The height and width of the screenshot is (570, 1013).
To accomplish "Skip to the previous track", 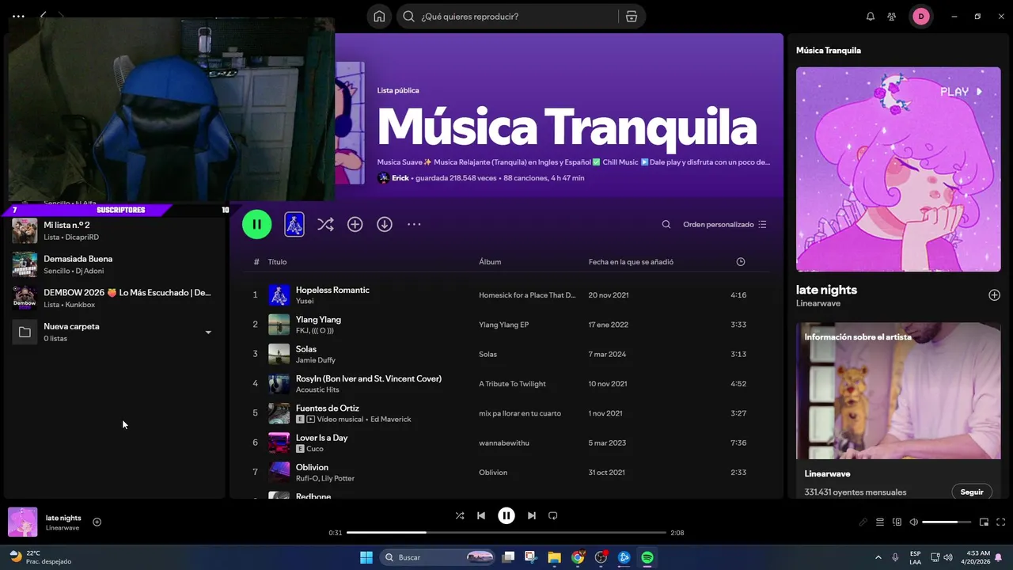I will click(x=481, y=515).
